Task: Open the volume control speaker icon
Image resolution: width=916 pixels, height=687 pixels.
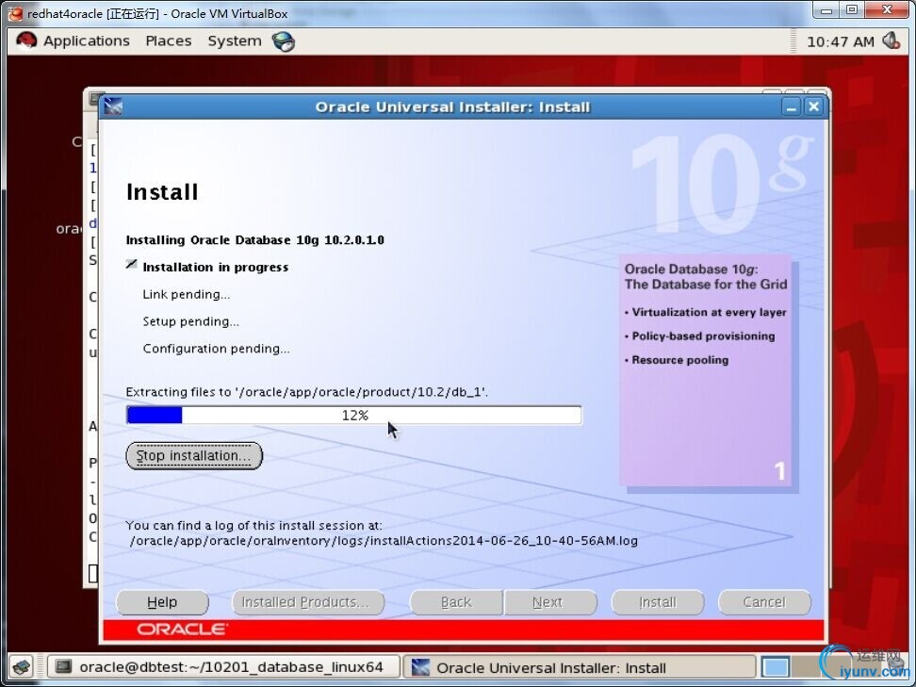Action: pyautogui.click(x=891, y=41)
